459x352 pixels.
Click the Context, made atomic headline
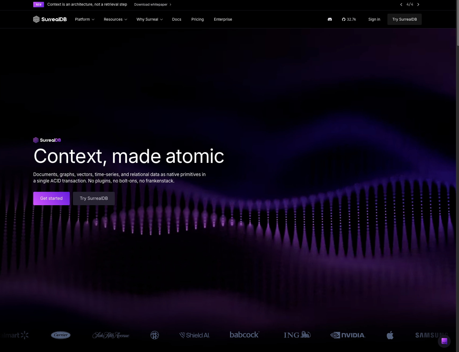click(x=129, y=156)
